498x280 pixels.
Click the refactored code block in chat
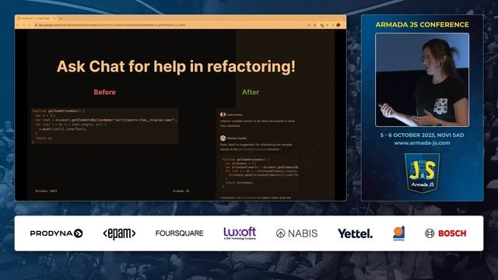259,173
